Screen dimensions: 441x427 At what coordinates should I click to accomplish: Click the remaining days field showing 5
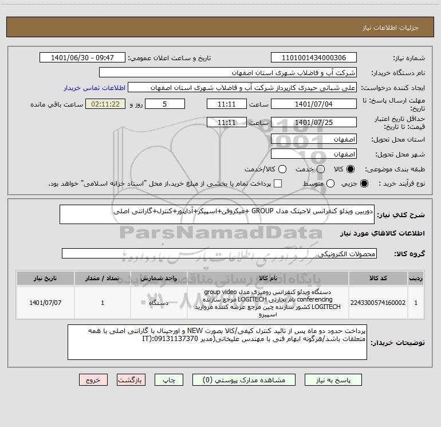pyautogui.click(x=165, y=104)
